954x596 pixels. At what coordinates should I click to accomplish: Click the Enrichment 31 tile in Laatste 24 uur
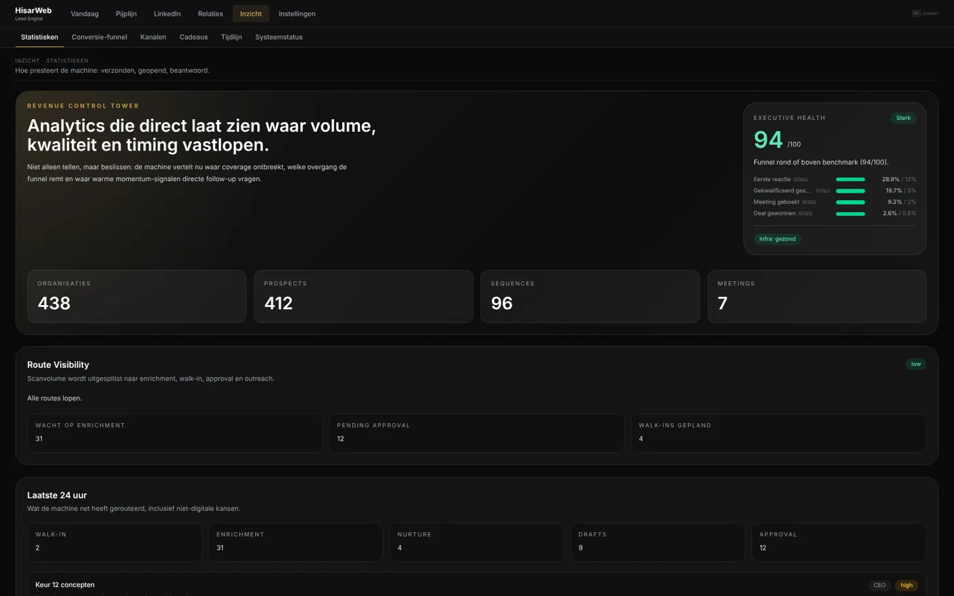point(296,542)
